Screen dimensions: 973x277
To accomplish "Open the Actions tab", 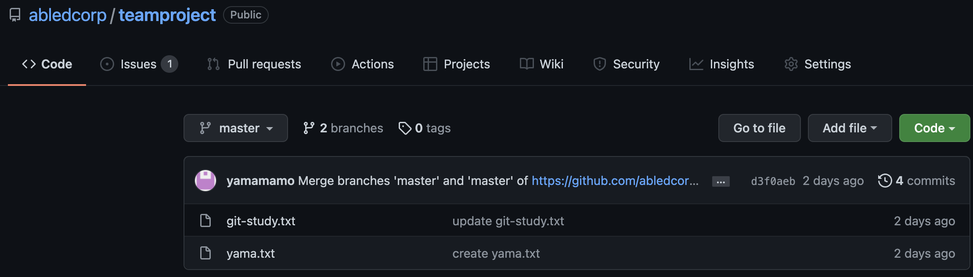I will click(x=363, y=64).
